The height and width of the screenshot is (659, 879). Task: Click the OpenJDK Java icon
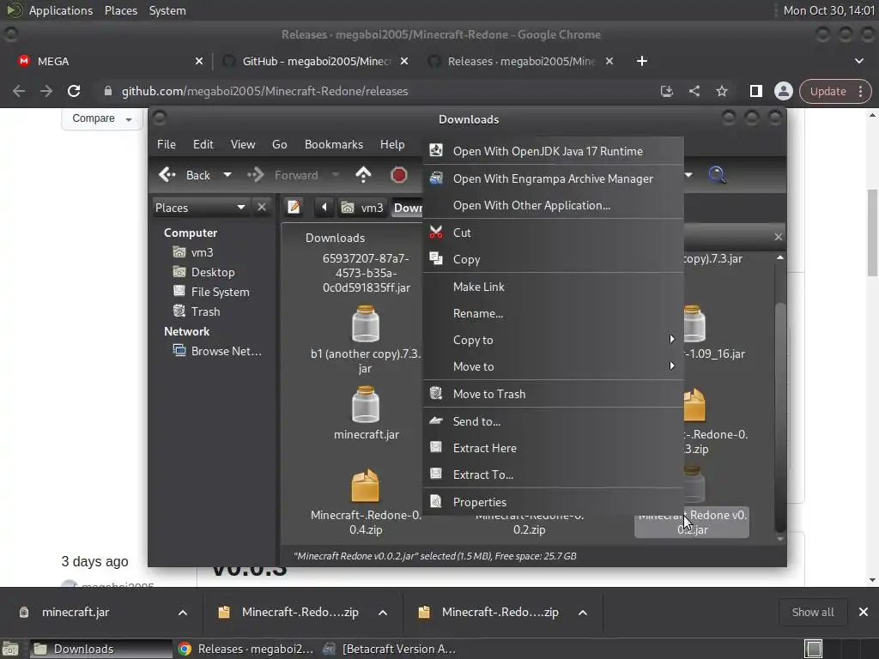pyautogui.click(x=436, y=150)
